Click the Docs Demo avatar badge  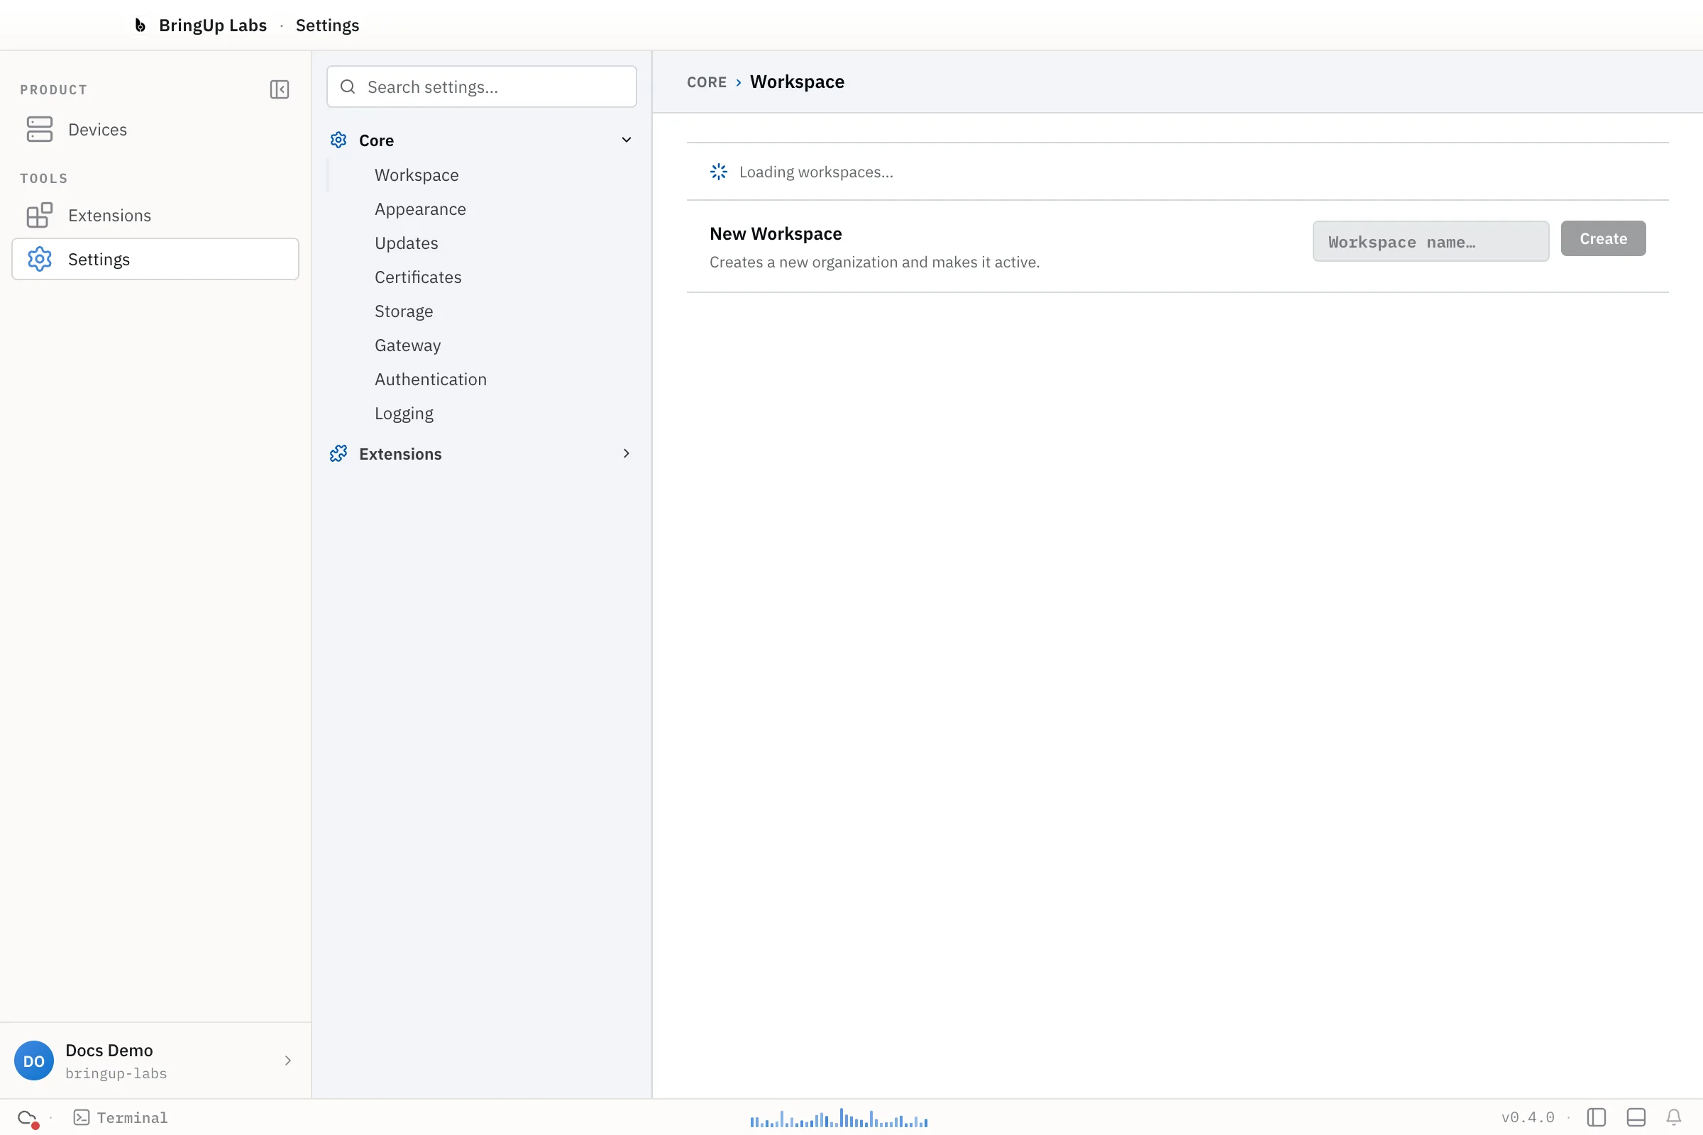click(x=34, y=1061)
